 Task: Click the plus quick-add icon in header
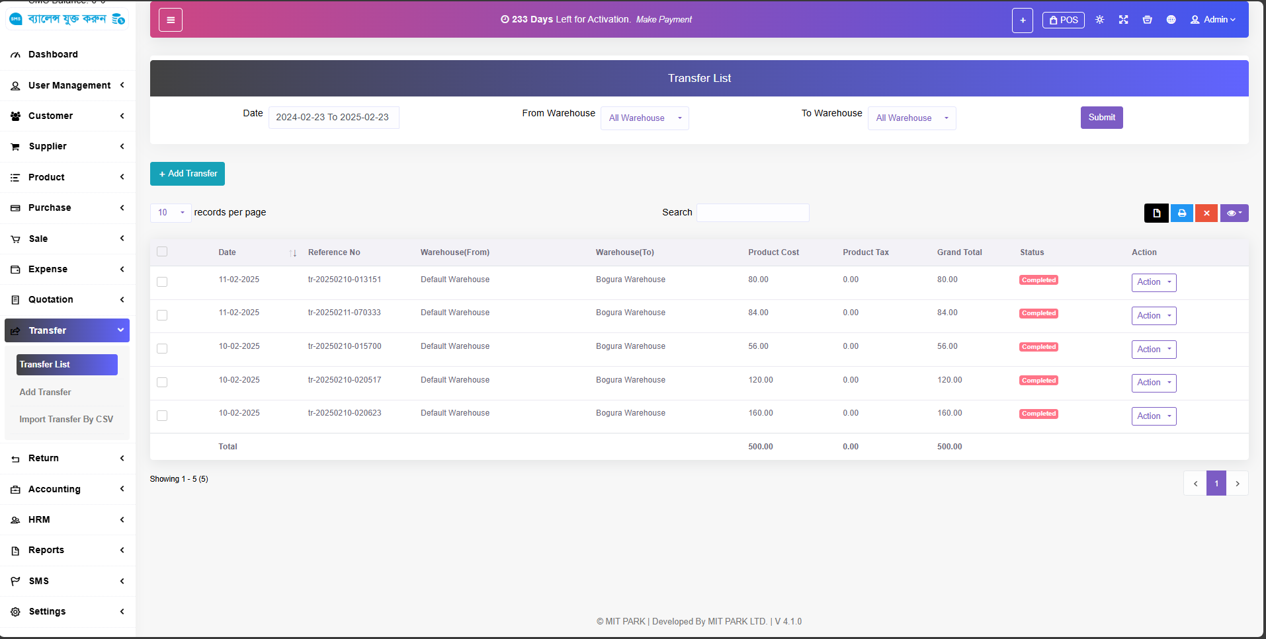pyautogui.click(x=1022, y=20)
